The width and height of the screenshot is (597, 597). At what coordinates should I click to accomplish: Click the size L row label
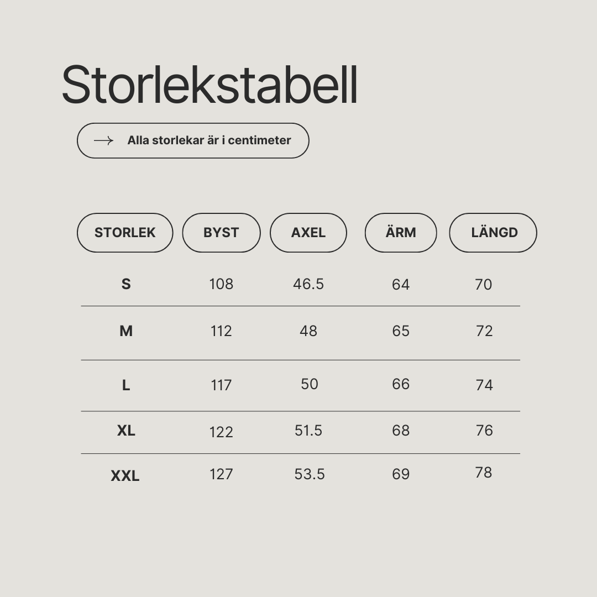(x=126, y=385)
